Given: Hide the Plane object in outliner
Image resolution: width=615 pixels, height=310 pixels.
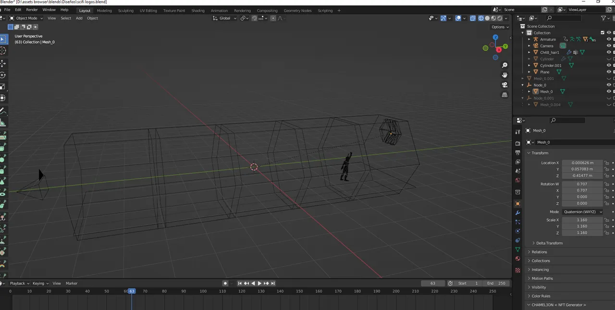Looking at the screenshot, I should pyautogui.click(x=609, y=72).
